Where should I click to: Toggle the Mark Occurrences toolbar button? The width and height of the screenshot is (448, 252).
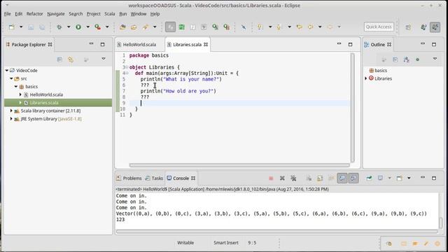point(170,27)
